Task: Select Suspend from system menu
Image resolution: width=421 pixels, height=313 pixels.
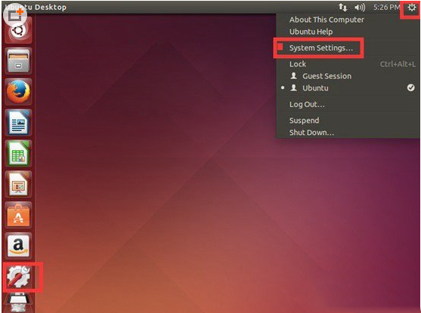Action: (304, 121)
